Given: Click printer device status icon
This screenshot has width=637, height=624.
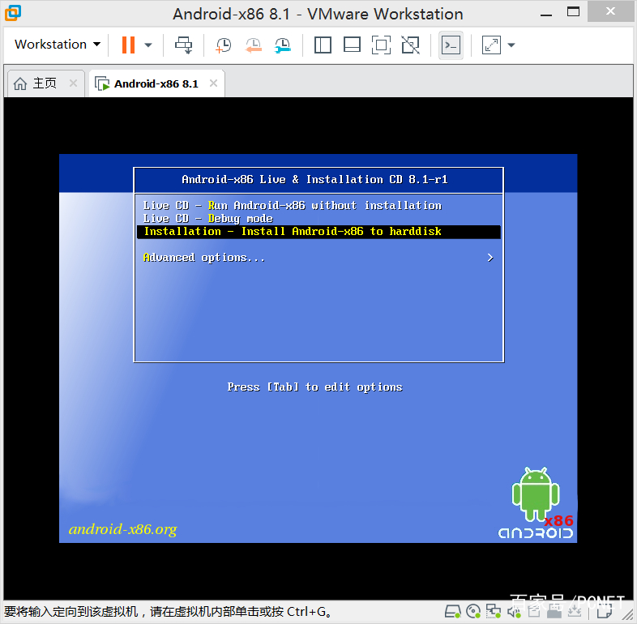Looking at the screenshot, I should [534, 611].
